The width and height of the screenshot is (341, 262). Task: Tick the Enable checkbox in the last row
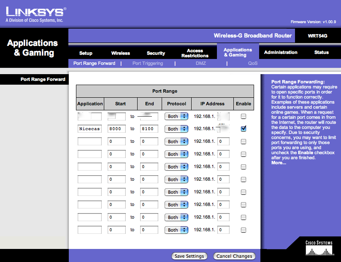(x=244, y=230)
